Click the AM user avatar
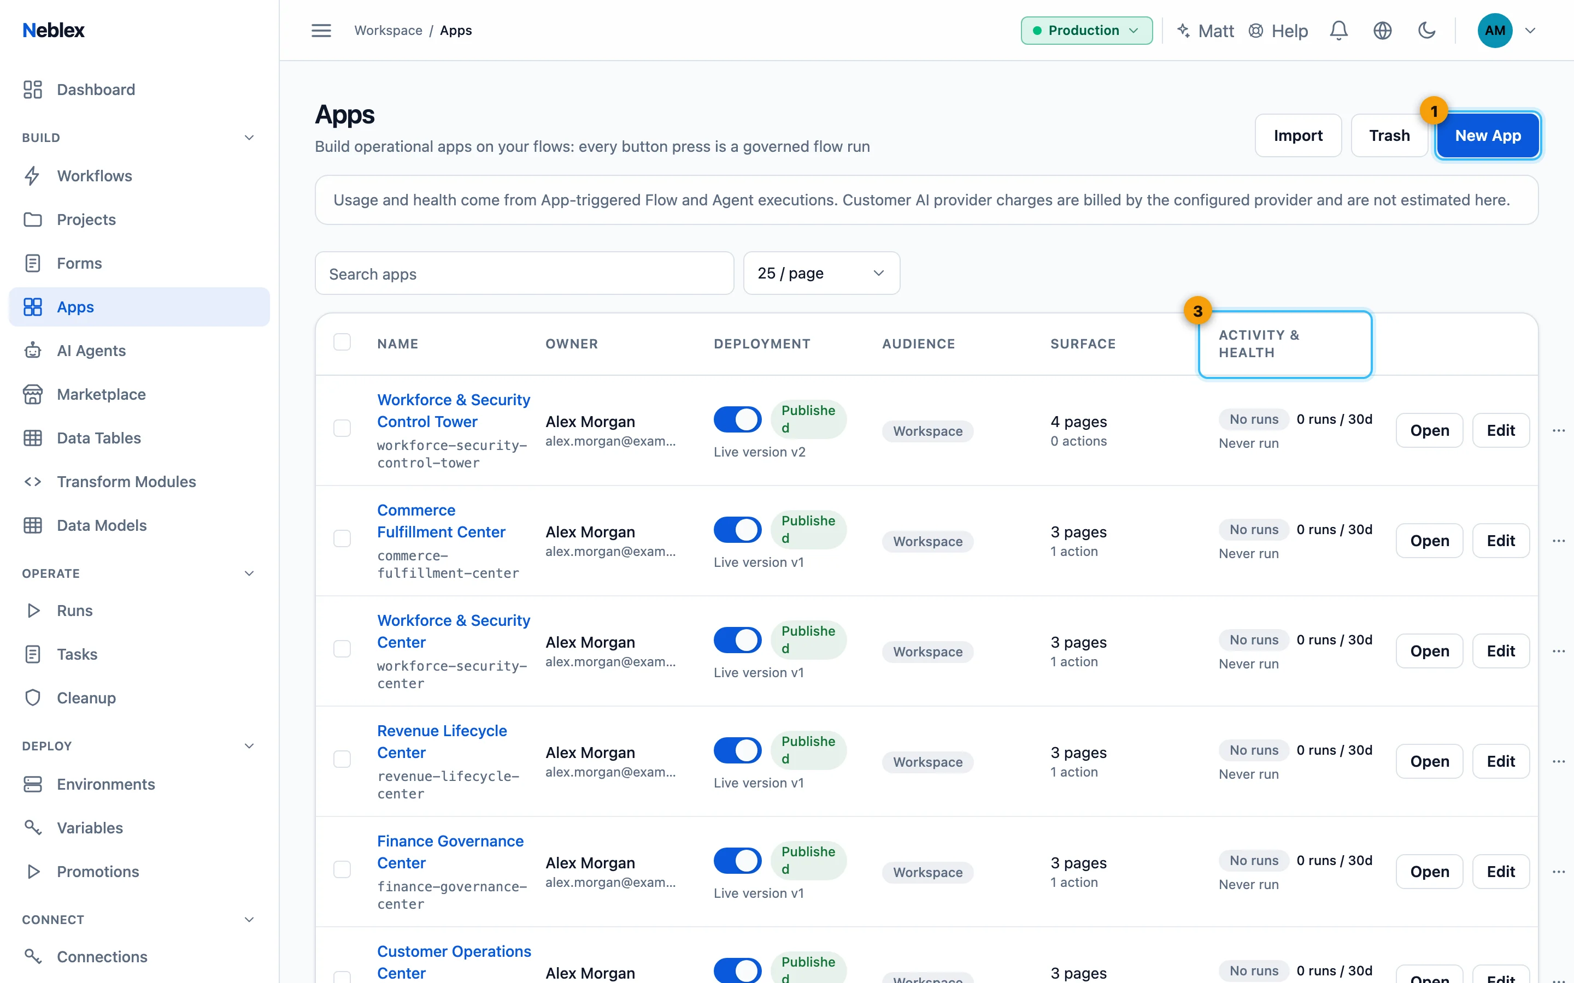 (1495, 31)
